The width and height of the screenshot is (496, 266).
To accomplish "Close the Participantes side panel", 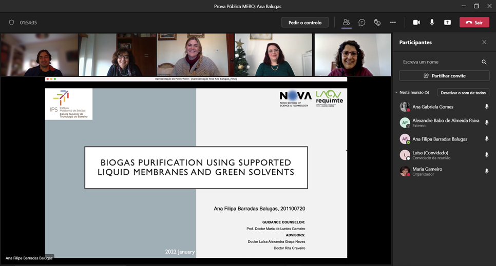I will [484, 43].
